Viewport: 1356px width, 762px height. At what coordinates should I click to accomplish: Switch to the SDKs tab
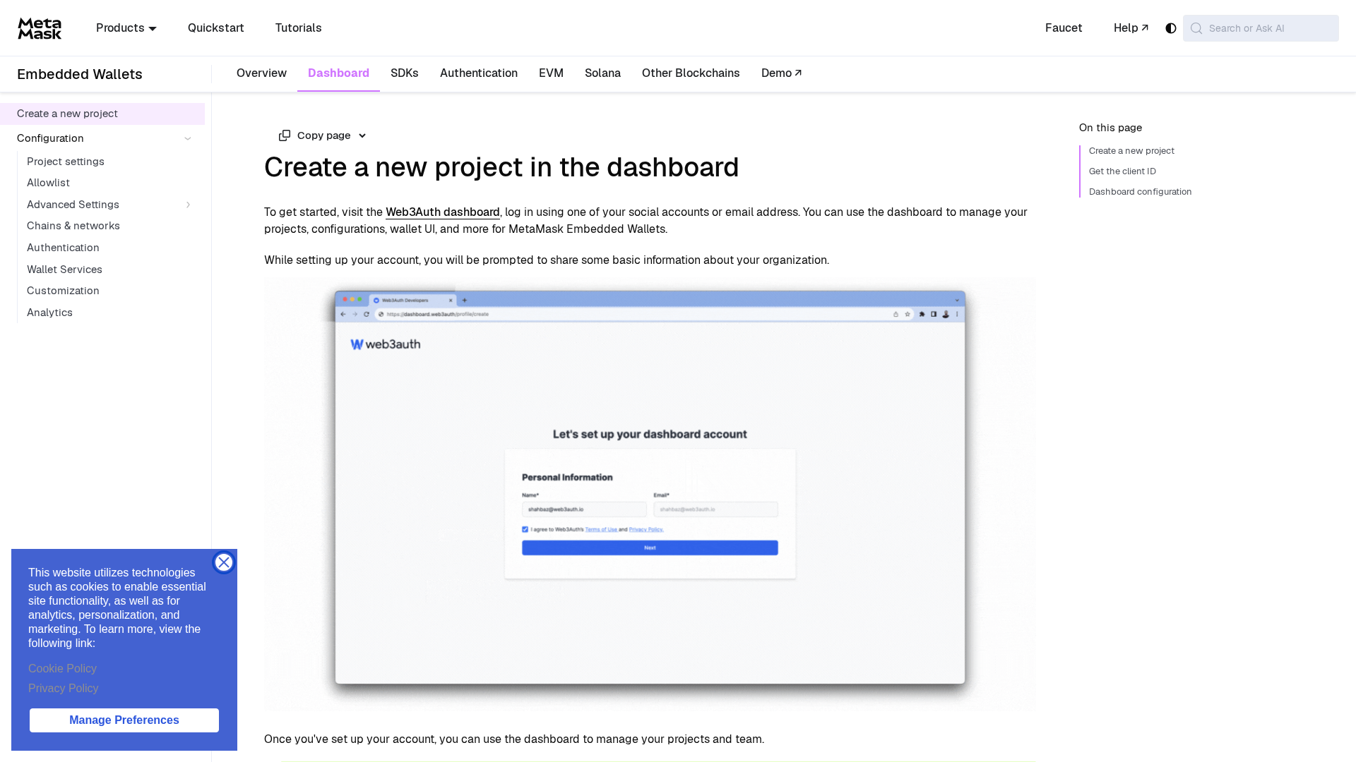click(405, 73)
